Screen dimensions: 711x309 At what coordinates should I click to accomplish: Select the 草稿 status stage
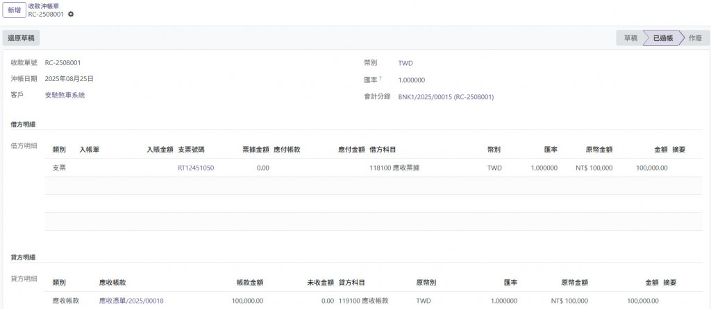click(630, 38)
